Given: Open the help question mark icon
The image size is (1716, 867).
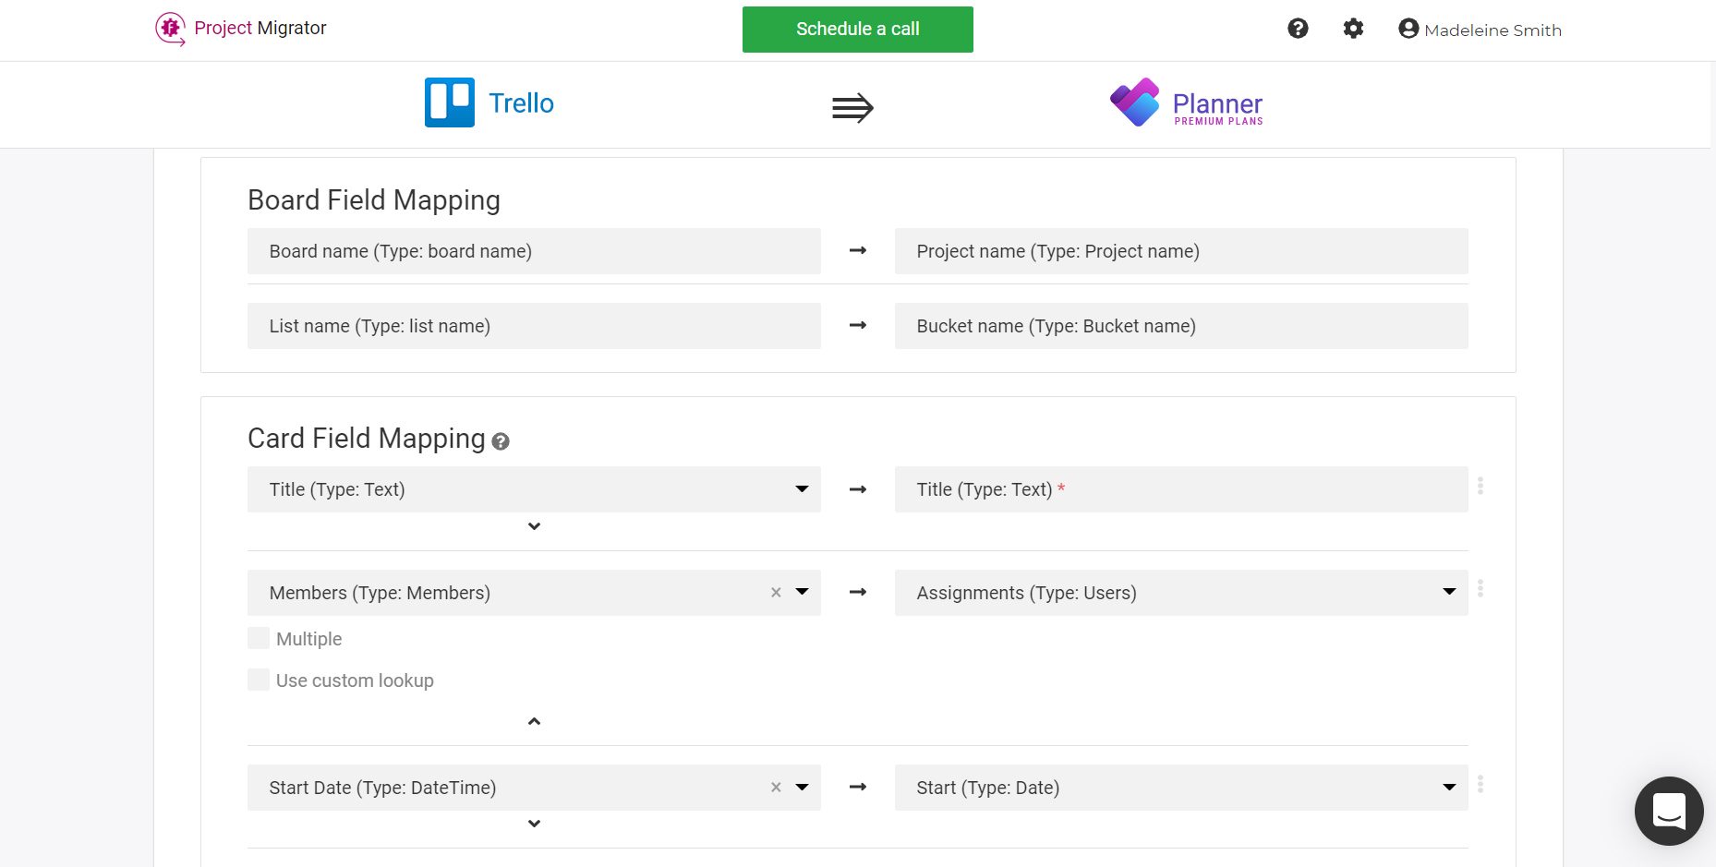Looking at the screenshot, I should tap(1298, 29).
